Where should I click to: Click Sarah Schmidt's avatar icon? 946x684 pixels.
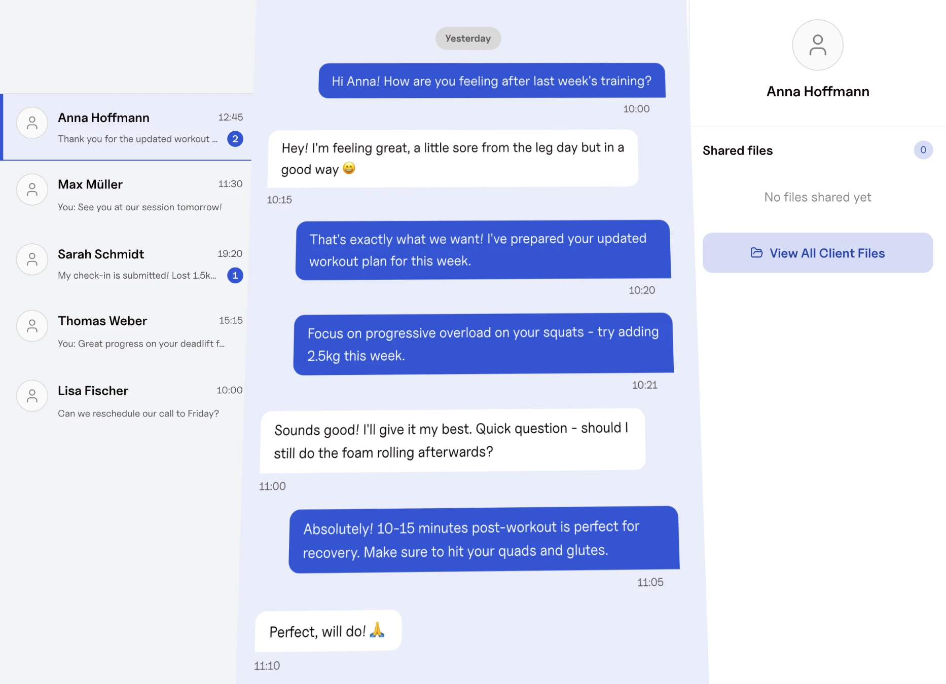tap(32, 259)
